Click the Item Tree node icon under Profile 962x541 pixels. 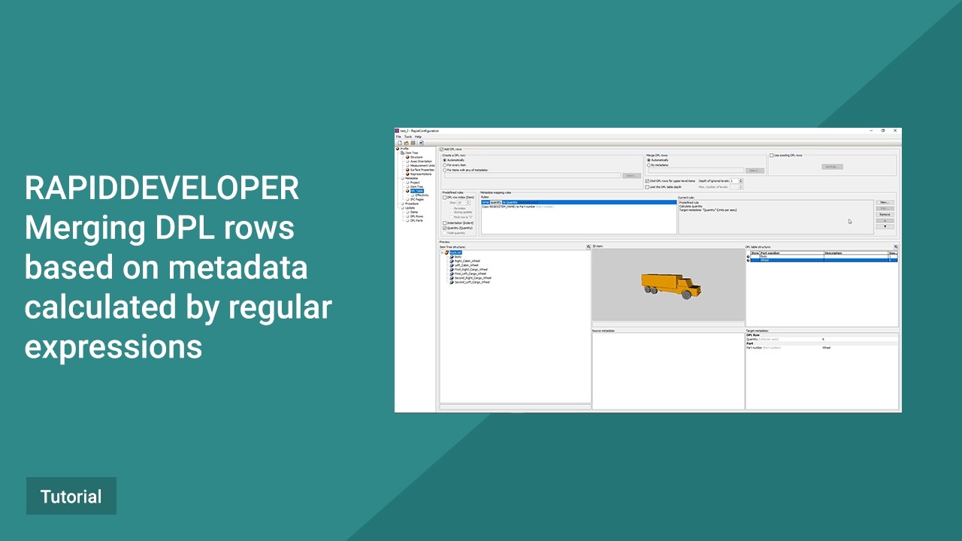coord(402,153)
